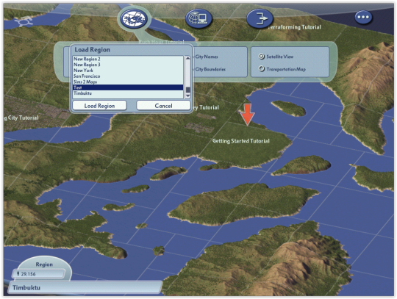Select the Transportation Map radio button
The height and width of the screenshot is (299, 397).
(x=262, y=69)
